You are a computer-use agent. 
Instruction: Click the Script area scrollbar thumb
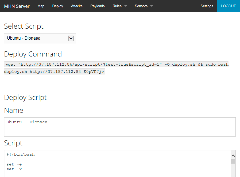[x=233, y=161]
